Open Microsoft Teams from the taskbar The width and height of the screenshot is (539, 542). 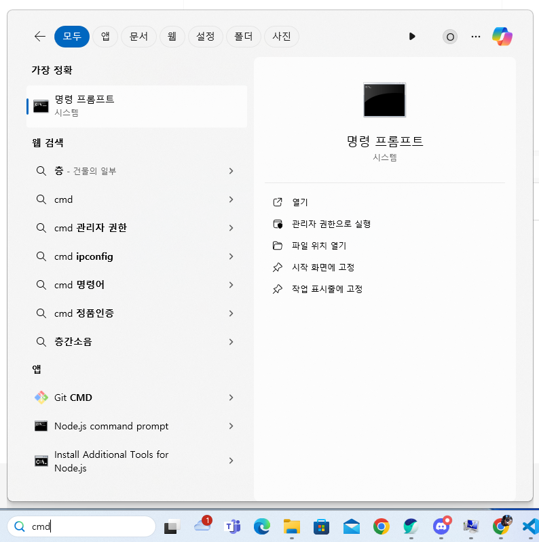pos(232,527)
